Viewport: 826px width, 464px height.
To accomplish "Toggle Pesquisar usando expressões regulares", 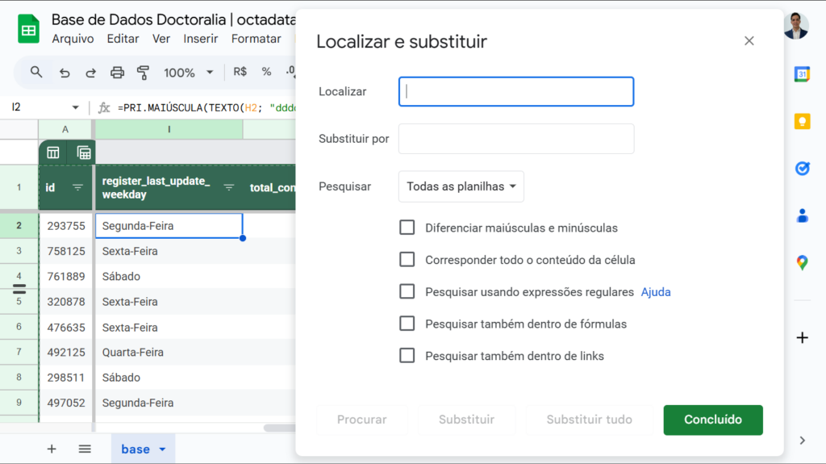I will (x=407, y=291).
